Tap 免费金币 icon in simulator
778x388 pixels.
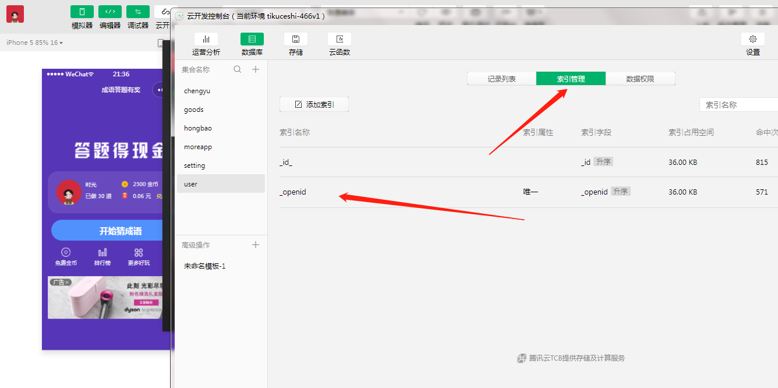click(66, 252)
